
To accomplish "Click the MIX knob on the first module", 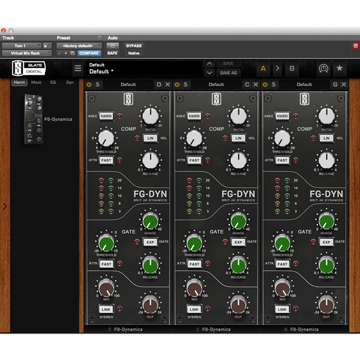I will 106,288.
